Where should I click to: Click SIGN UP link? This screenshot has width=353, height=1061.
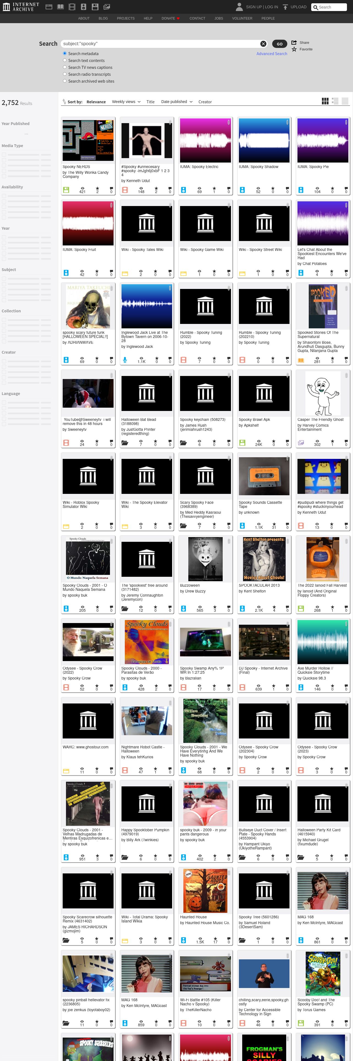tap(253, 7)
